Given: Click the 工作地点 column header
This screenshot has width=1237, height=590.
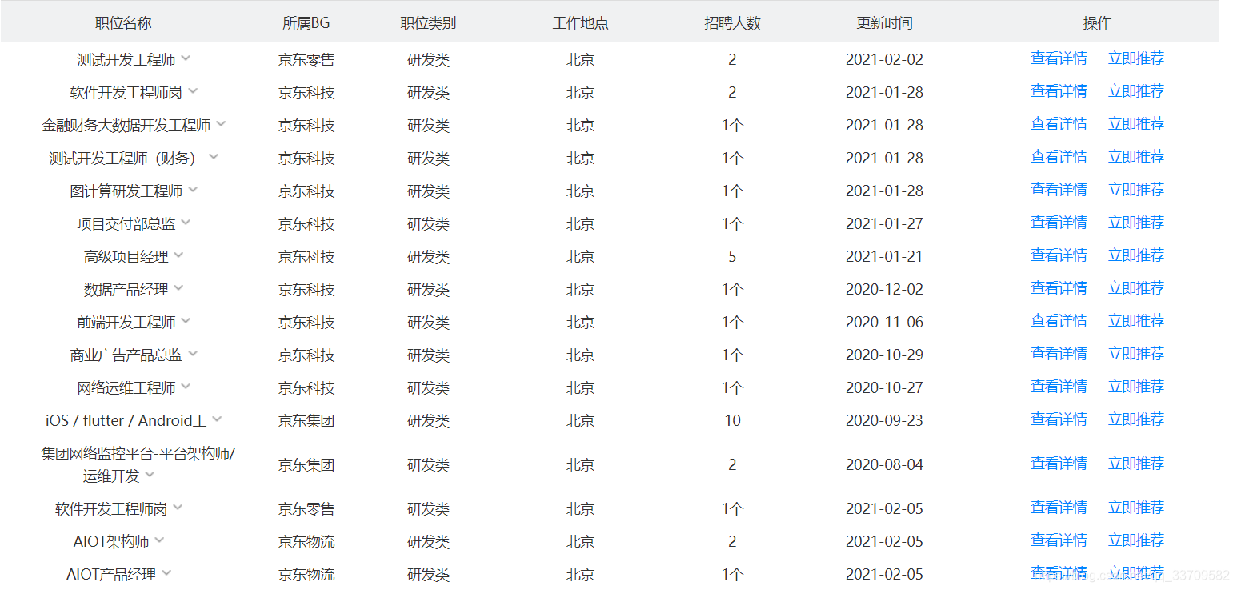Looking at the screenshot, I should tap(580, 23).
